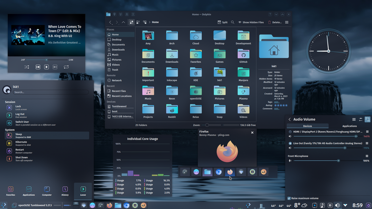This screenshot has height=209, width=372.
Task: Open the Dolphin hamburger menu
Action: (x=286, y=22)
